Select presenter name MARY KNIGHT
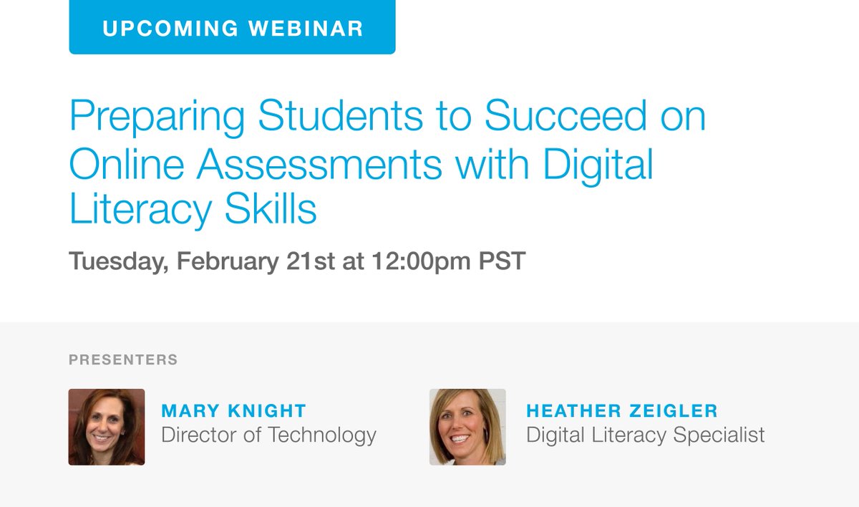859x507 pixels. click(234, 411)
